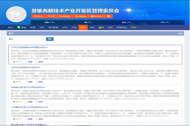190x126 pixels.
Task: Open the 动态 nav tab
Action: click(x=65, y=28)
